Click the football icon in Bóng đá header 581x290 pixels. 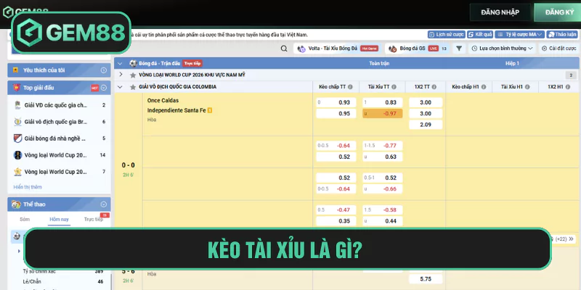133,63
